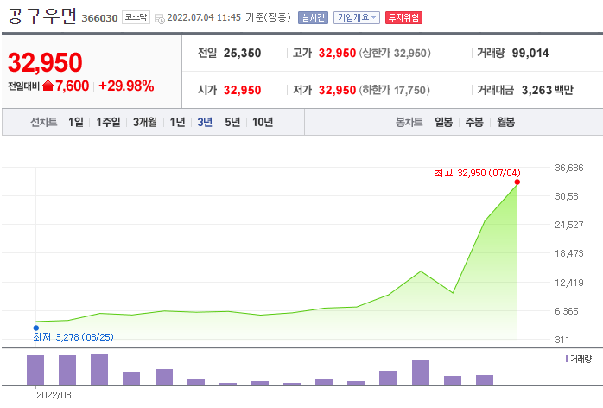The height and width of the screenshot is (408, 603).
Task: Switch to 주봉 candle chart
Action: point(474,123)
